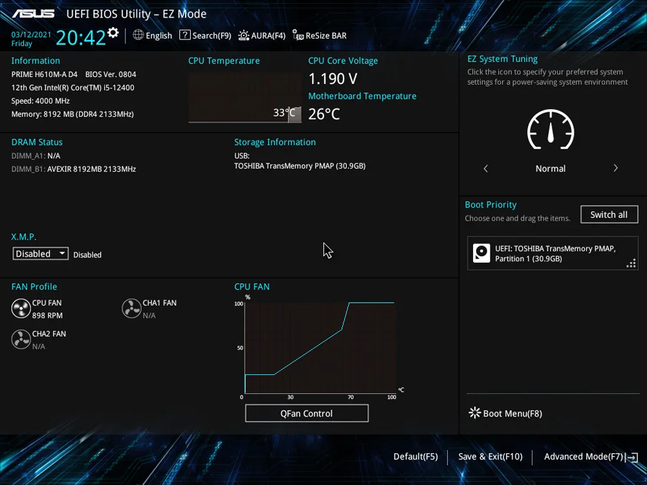Select the previous tuning mode with left arrow
Screen dimensions: 647x485
coord(486,168)
